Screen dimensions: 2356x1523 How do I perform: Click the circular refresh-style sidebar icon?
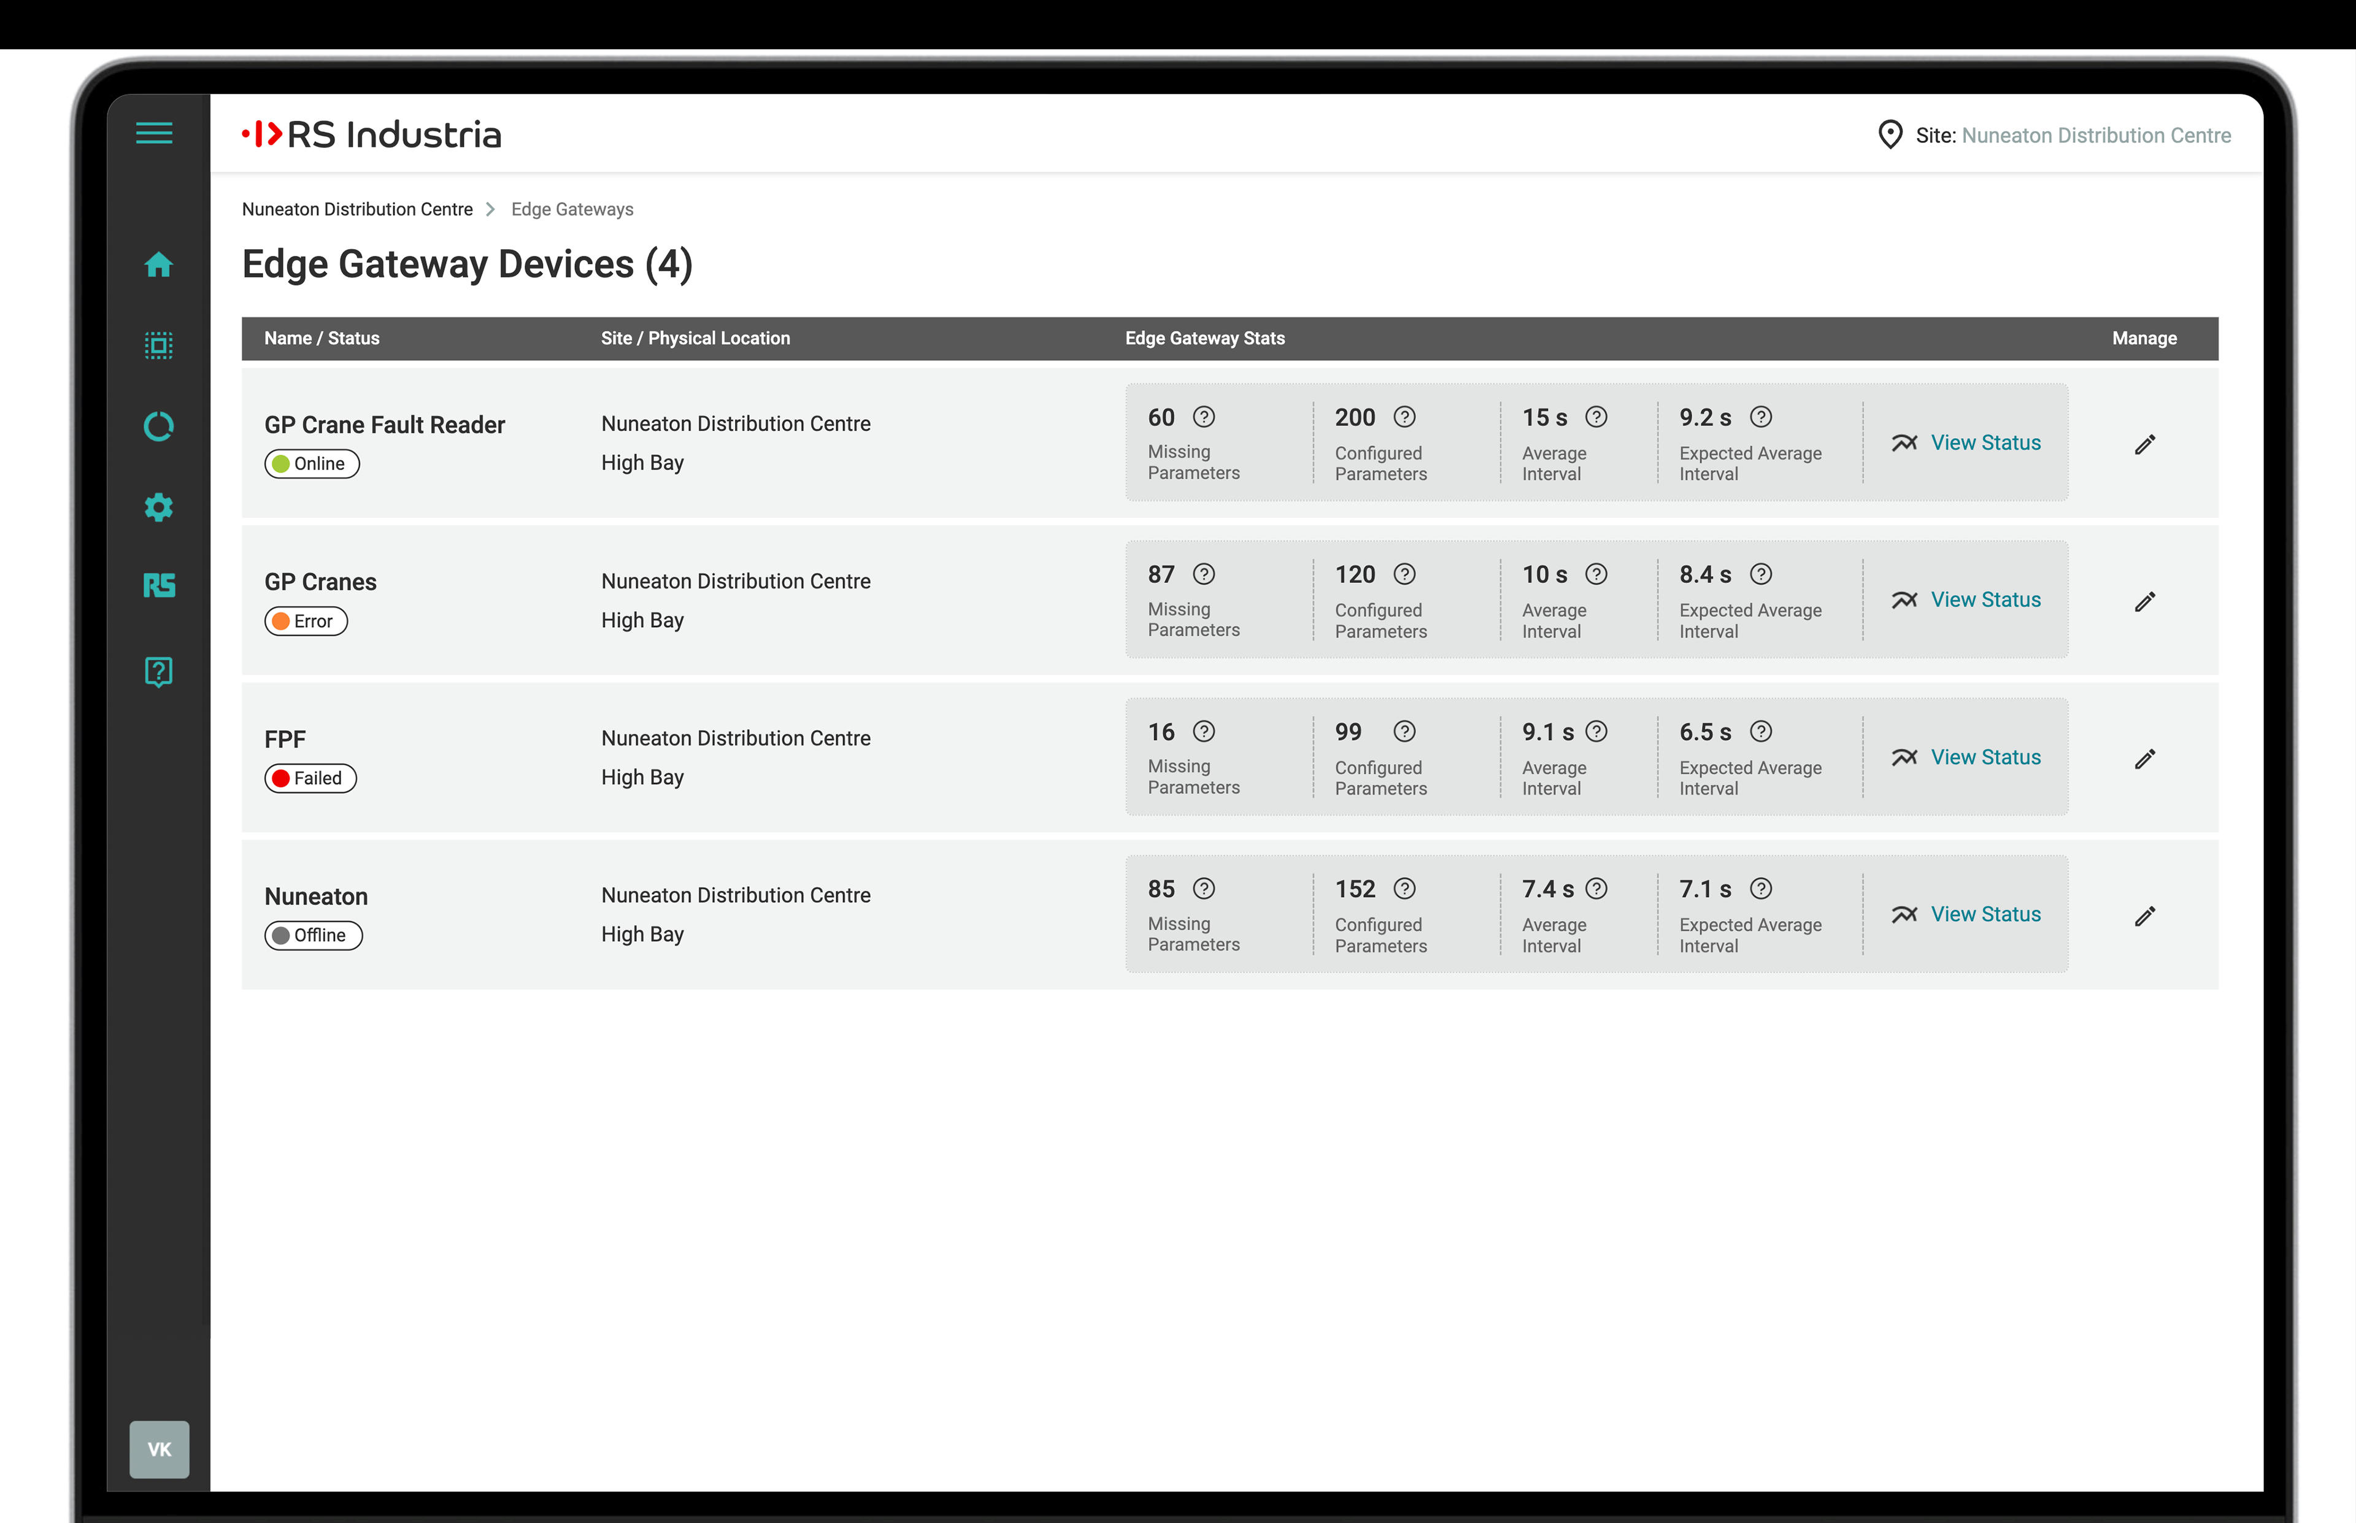pos(158,426)
